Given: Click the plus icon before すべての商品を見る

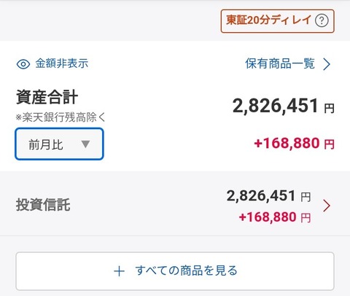Looking at the screenshot, I should click(120, 271).
